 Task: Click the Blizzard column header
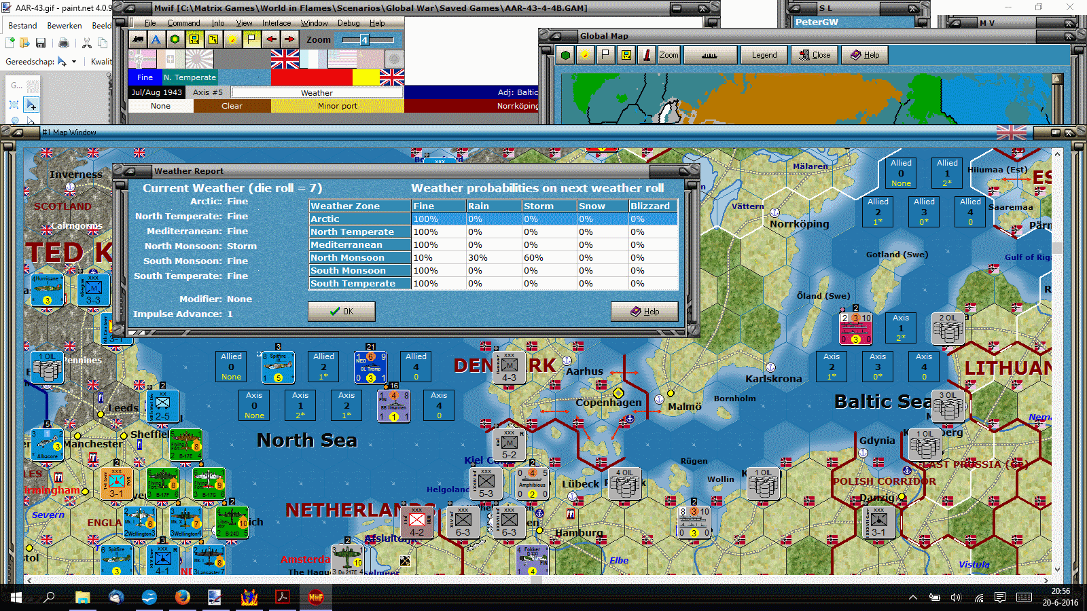pos(653,206)
